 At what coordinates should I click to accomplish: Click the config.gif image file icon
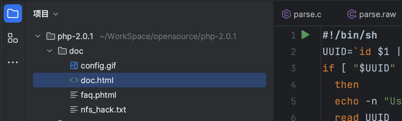[x=74, y=65]
